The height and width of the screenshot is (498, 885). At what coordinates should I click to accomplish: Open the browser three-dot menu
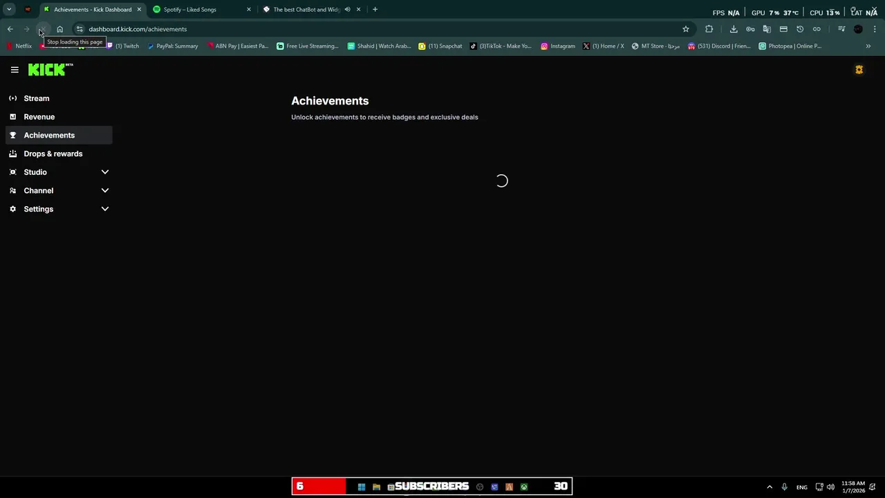[875, 29]
